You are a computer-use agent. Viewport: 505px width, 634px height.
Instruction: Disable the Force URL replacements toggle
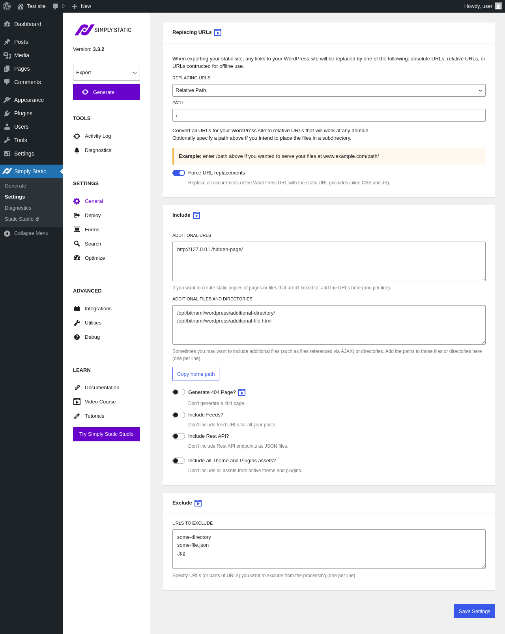coord(179,173)
